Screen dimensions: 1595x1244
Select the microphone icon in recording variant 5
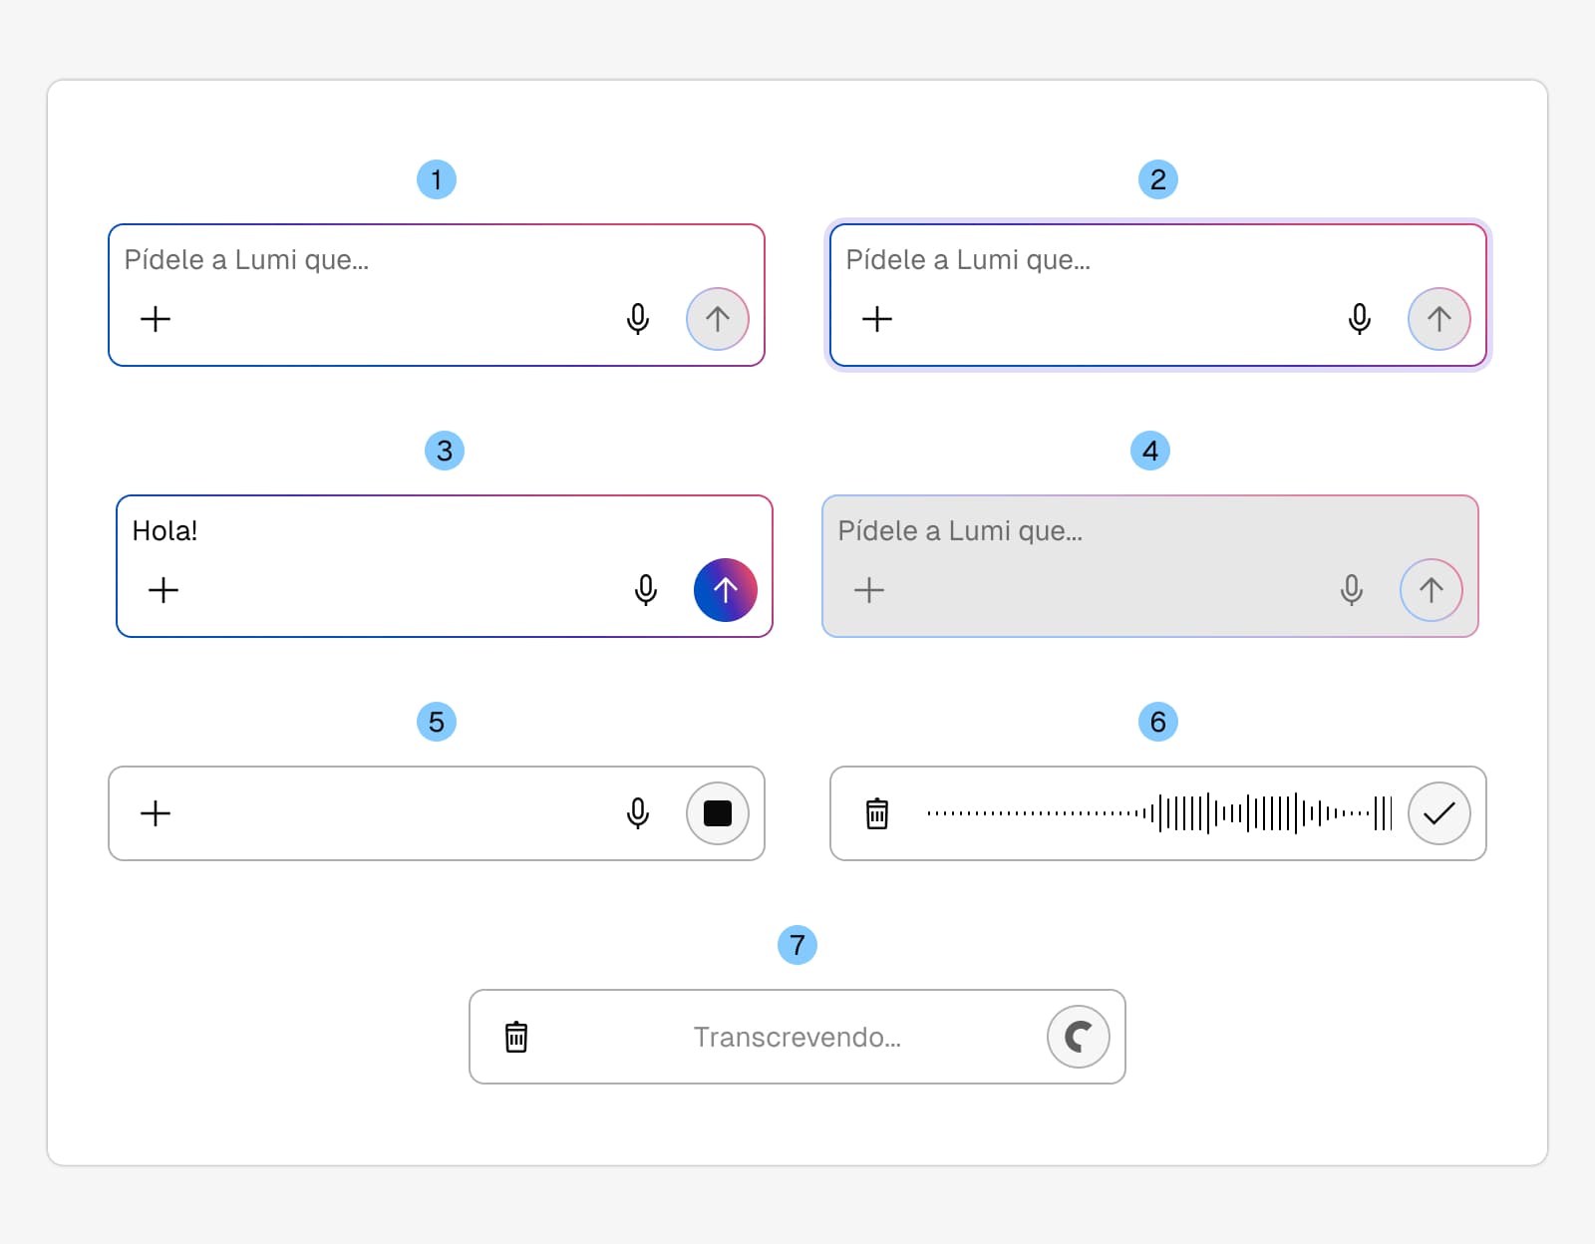coord(638,813)
